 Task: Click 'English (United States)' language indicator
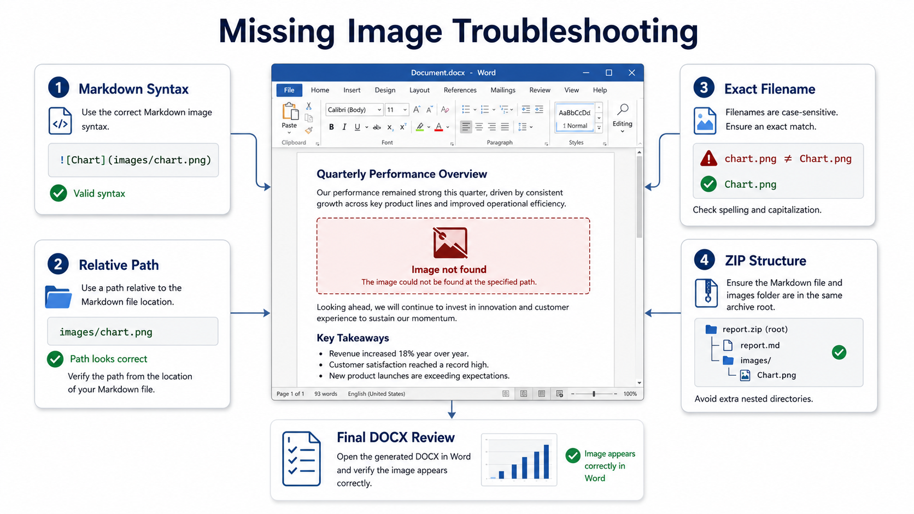[377, 394]
